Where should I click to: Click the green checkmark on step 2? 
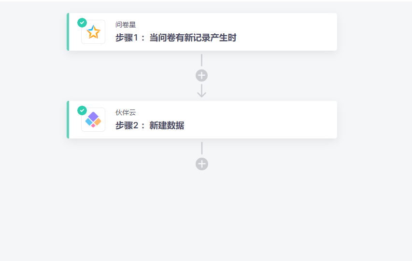82,110
